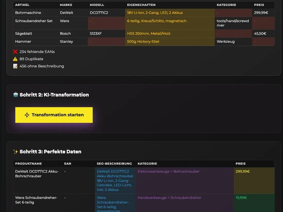This screenshot has height=212, width=283.
Task: Click the warning icon next to 89 Duplikate
Action: point(15,59)
